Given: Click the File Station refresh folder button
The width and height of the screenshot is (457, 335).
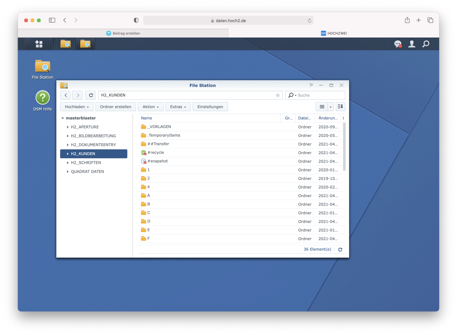Looking at the screenshot, I should (91, 95).
